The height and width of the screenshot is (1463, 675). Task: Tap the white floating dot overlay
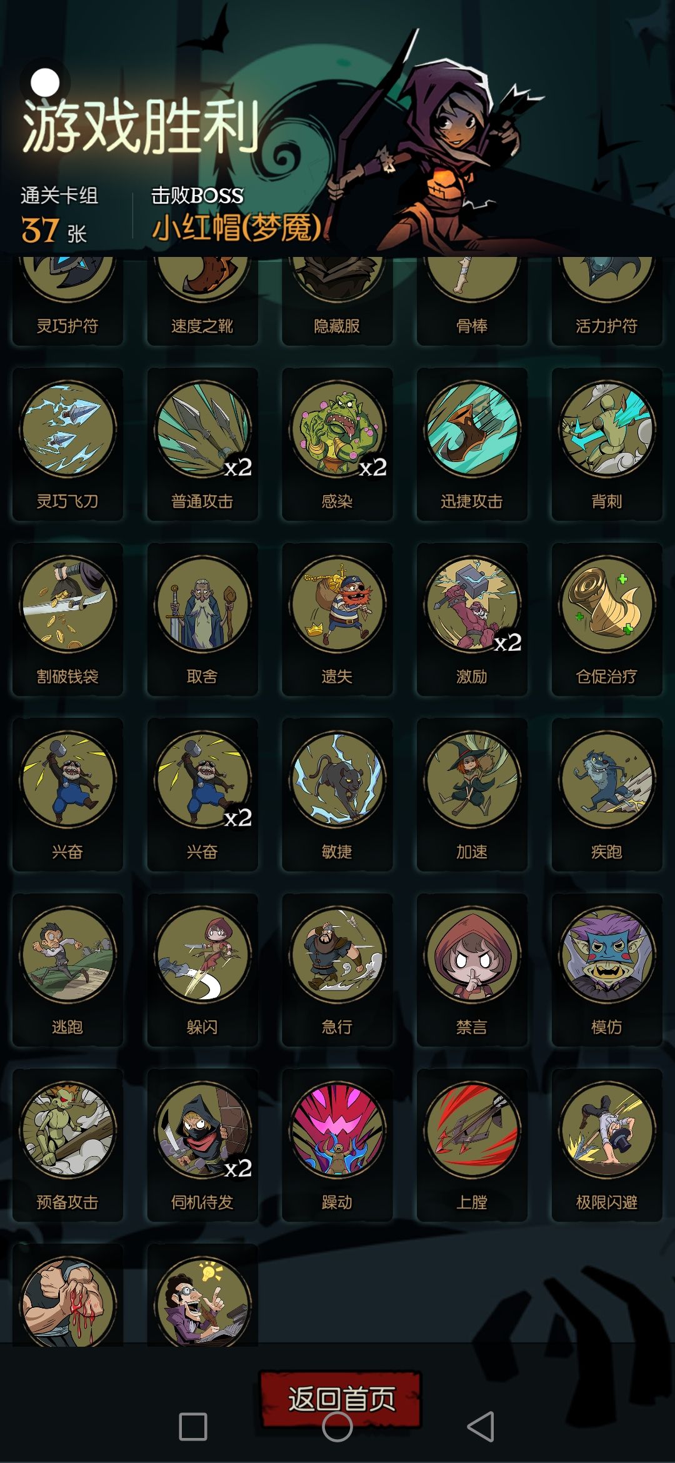pyautogui.click(x=45, y=82)
